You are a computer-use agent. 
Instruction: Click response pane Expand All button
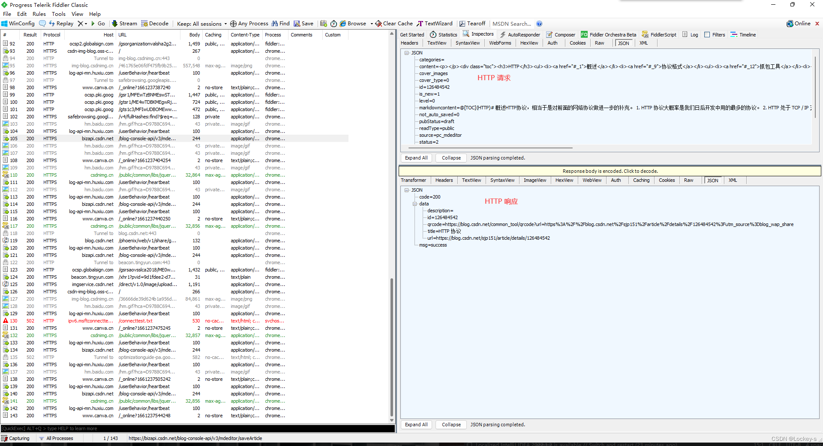point(416,425)
